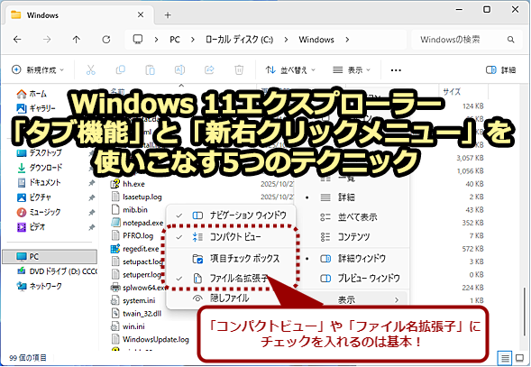Click the Forward navigation arrow

click(x=47, y=40)
